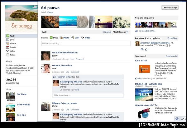Like Wirawat Lian-udom's post 9906
This screenshot has height=128, width=187.
(x=68, y=72)
